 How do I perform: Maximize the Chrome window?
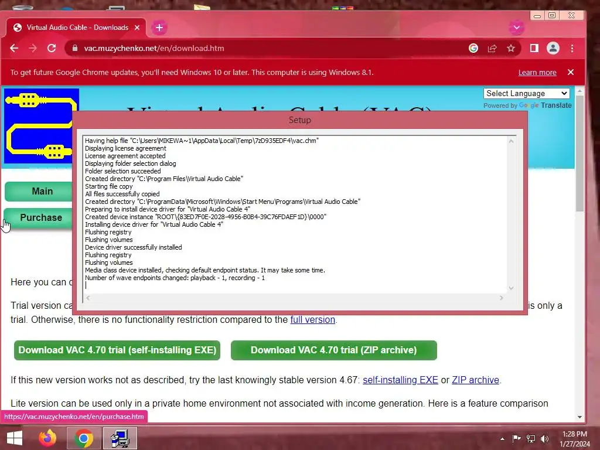coord(552,15)
